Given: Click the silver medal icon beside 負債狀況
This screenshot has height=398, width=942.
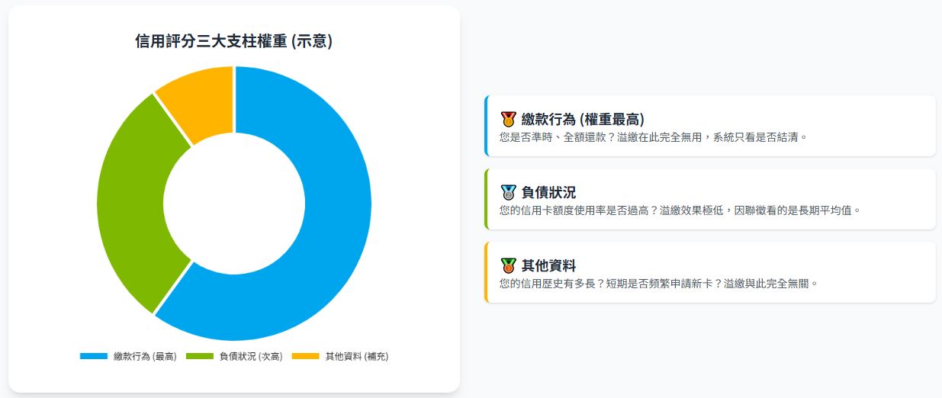Looking at the screenshot, I should [x=508, y=192].
